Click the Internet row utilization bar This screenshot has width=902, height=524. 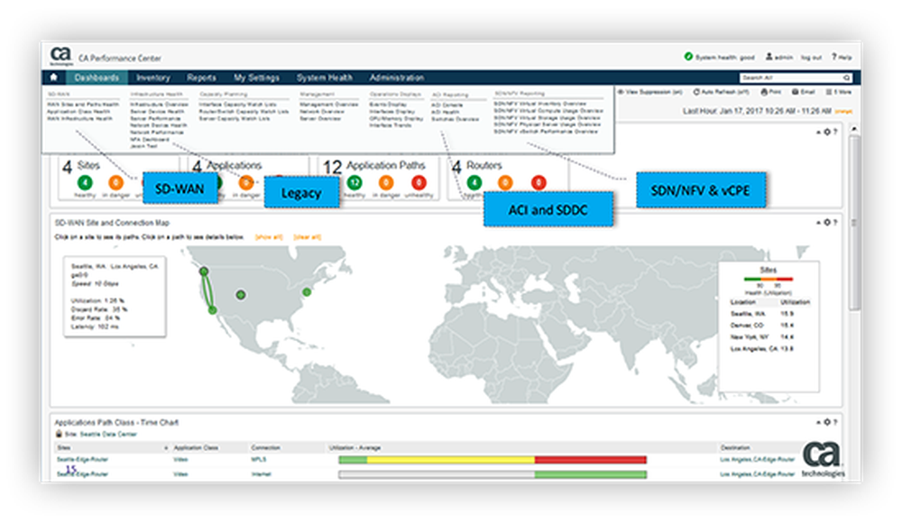492,474
